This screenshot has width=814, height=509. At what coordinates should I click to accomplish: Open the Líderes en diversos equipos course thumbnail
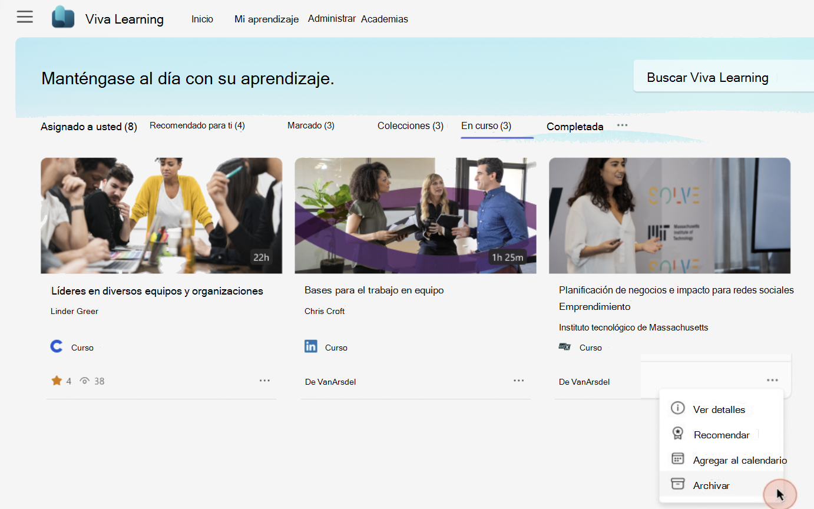[x=161, y=216]
